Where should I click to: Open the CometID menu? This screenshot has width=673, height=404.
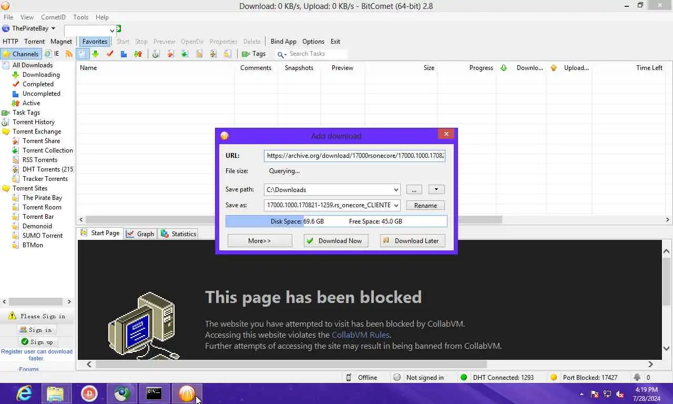[54, 17]
